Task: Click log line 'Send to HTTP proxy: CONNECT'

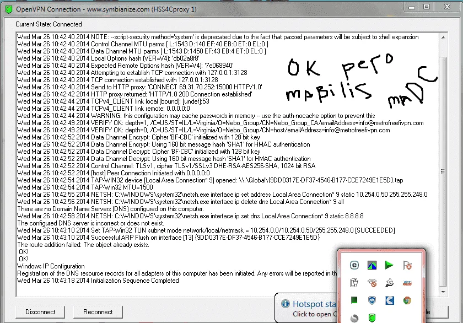Action: click(x=139, y=87)
